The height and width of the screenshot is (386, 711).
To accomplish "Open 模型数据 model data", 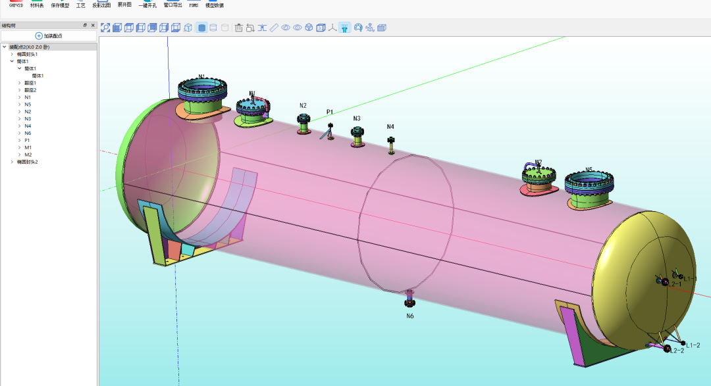I will [215, 4].
